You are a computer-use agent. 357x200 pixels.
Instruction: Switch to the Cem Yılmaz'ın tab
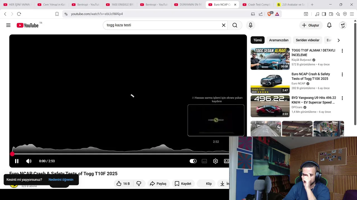pos(51,5)
